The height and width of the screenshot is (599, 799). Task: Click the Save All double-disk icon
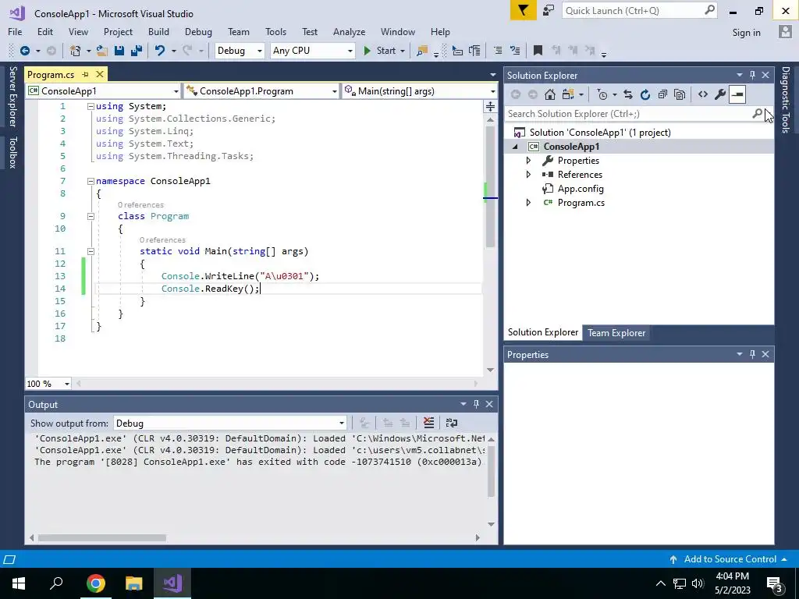point(136,51)
